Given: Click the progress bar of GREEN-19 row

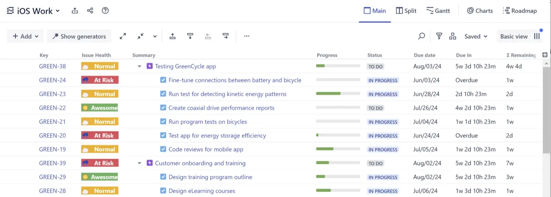Looking at the screenshot, I should pos(338,149).
